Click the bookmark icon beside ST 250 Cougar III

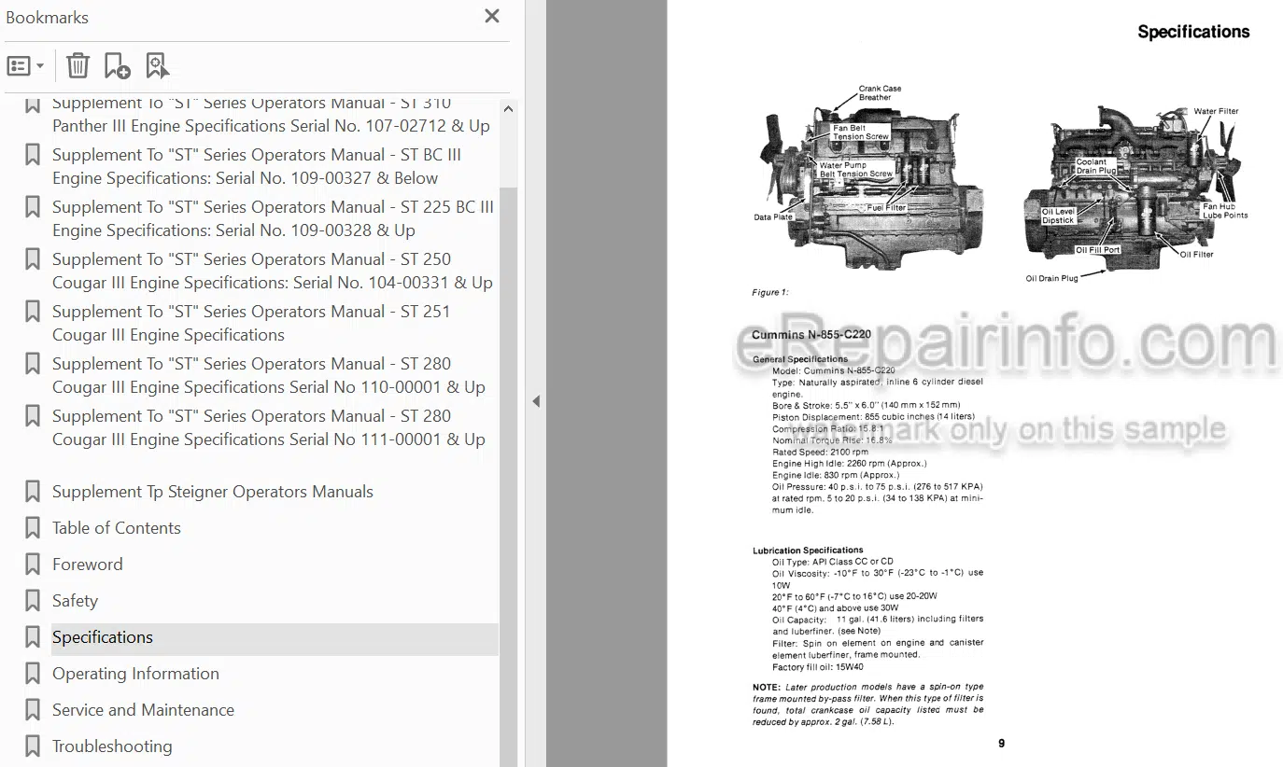(33, 258)
